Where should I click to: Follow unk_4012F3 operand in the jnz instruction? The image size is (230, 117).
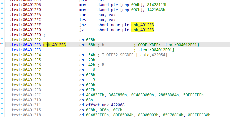coord(142,25)
